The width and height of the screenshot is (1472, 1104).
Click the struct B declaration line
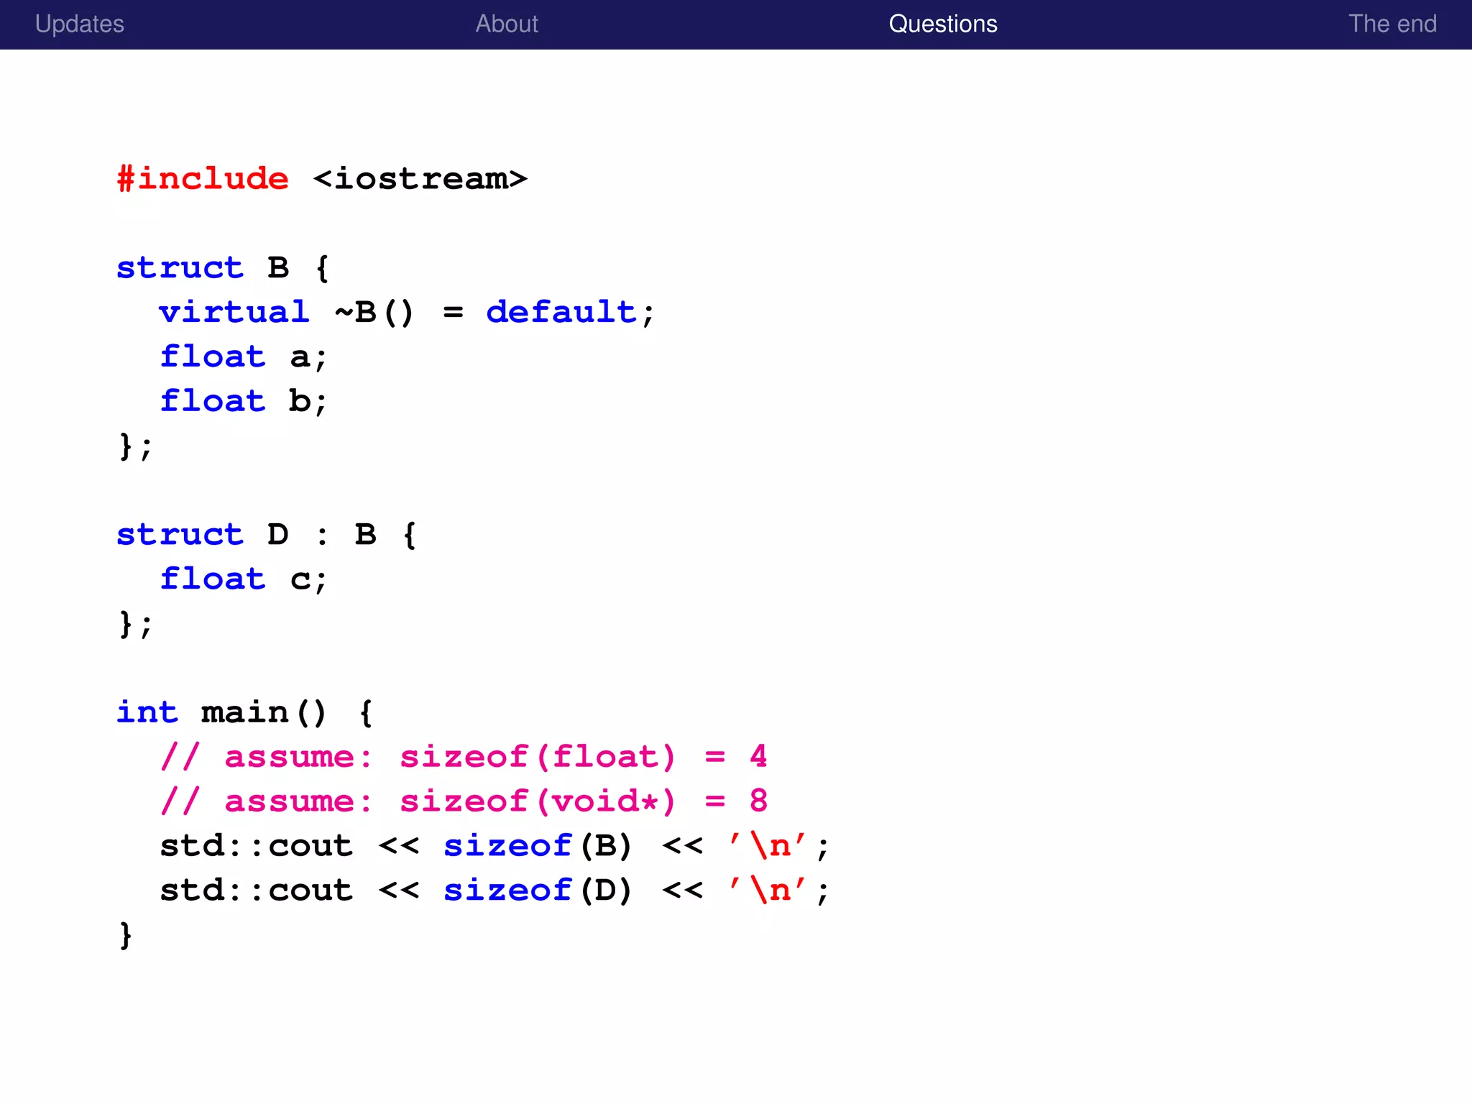[223, 267]
